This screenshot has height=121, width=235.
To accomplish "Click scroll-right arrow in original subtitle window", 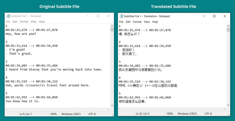I will (108, 109).
